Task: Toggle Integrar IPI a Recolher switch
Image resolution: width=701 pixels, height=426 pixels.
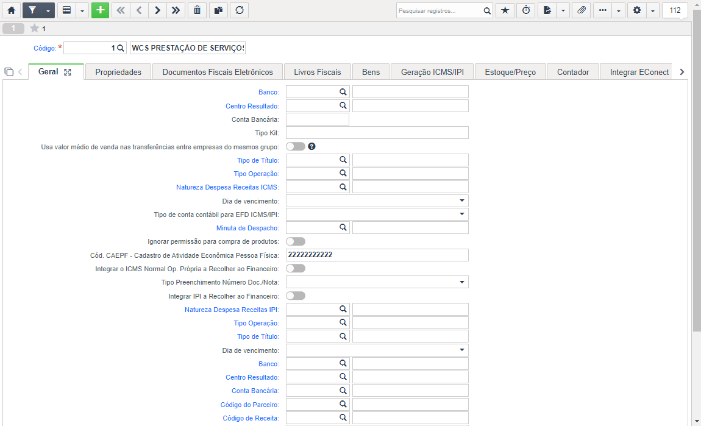Action: pos(296,296)
